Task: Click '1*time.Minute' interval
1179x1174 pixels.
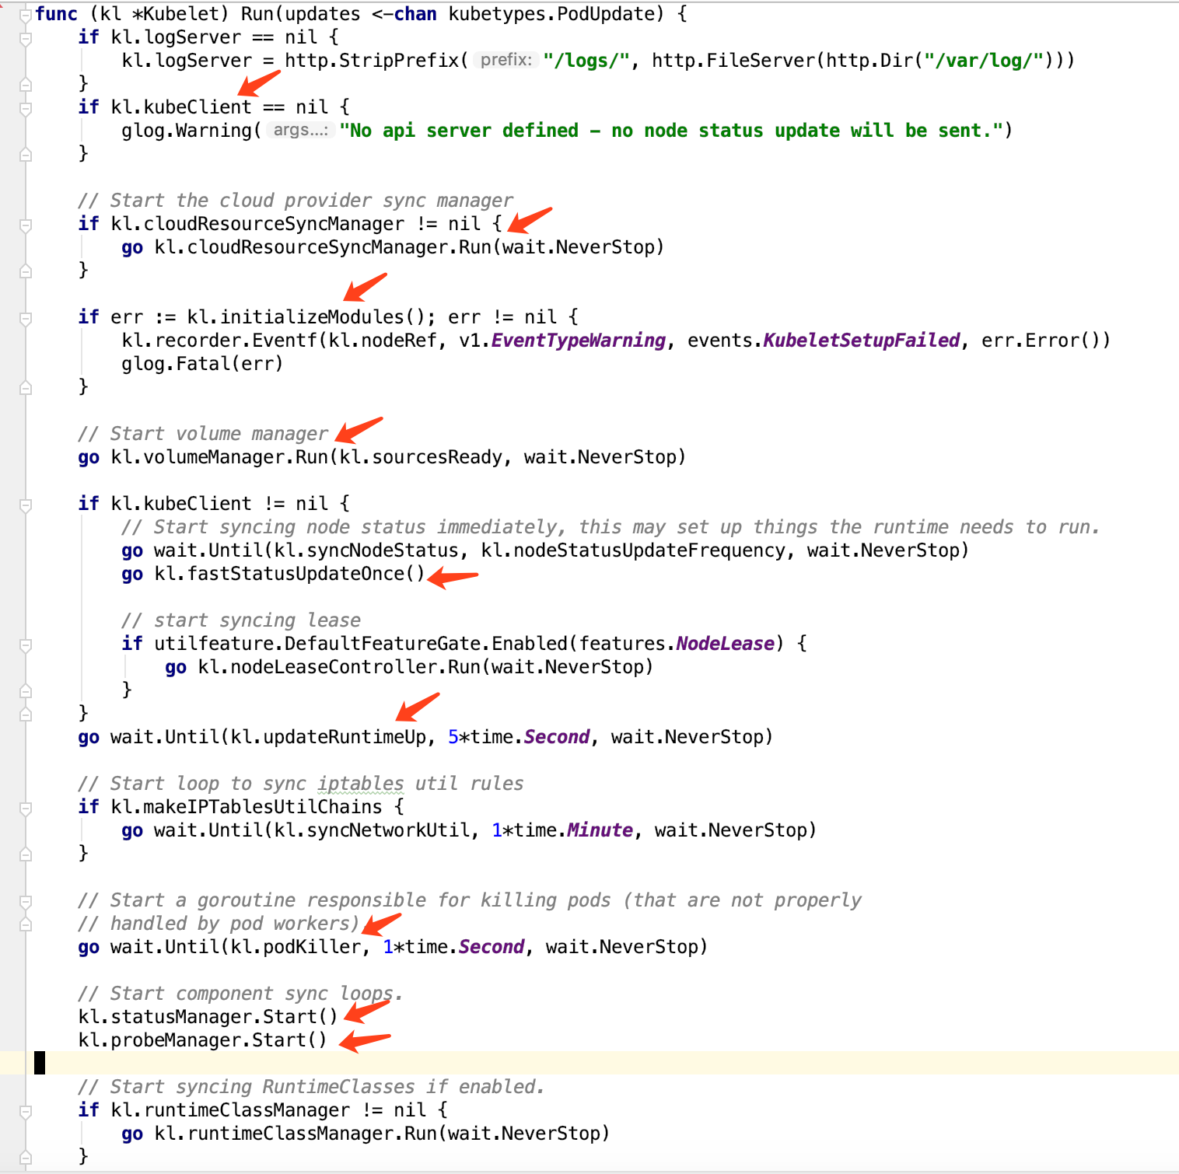Action: point(562,830)
